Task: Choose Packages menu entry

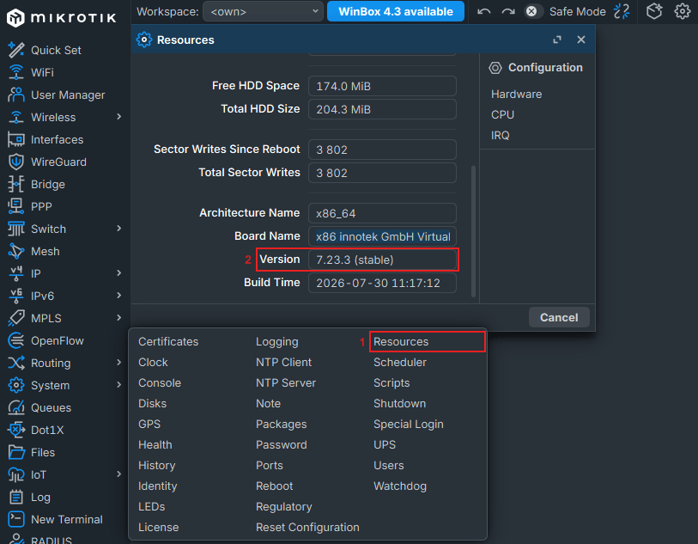Action: [x=282, y=425]
